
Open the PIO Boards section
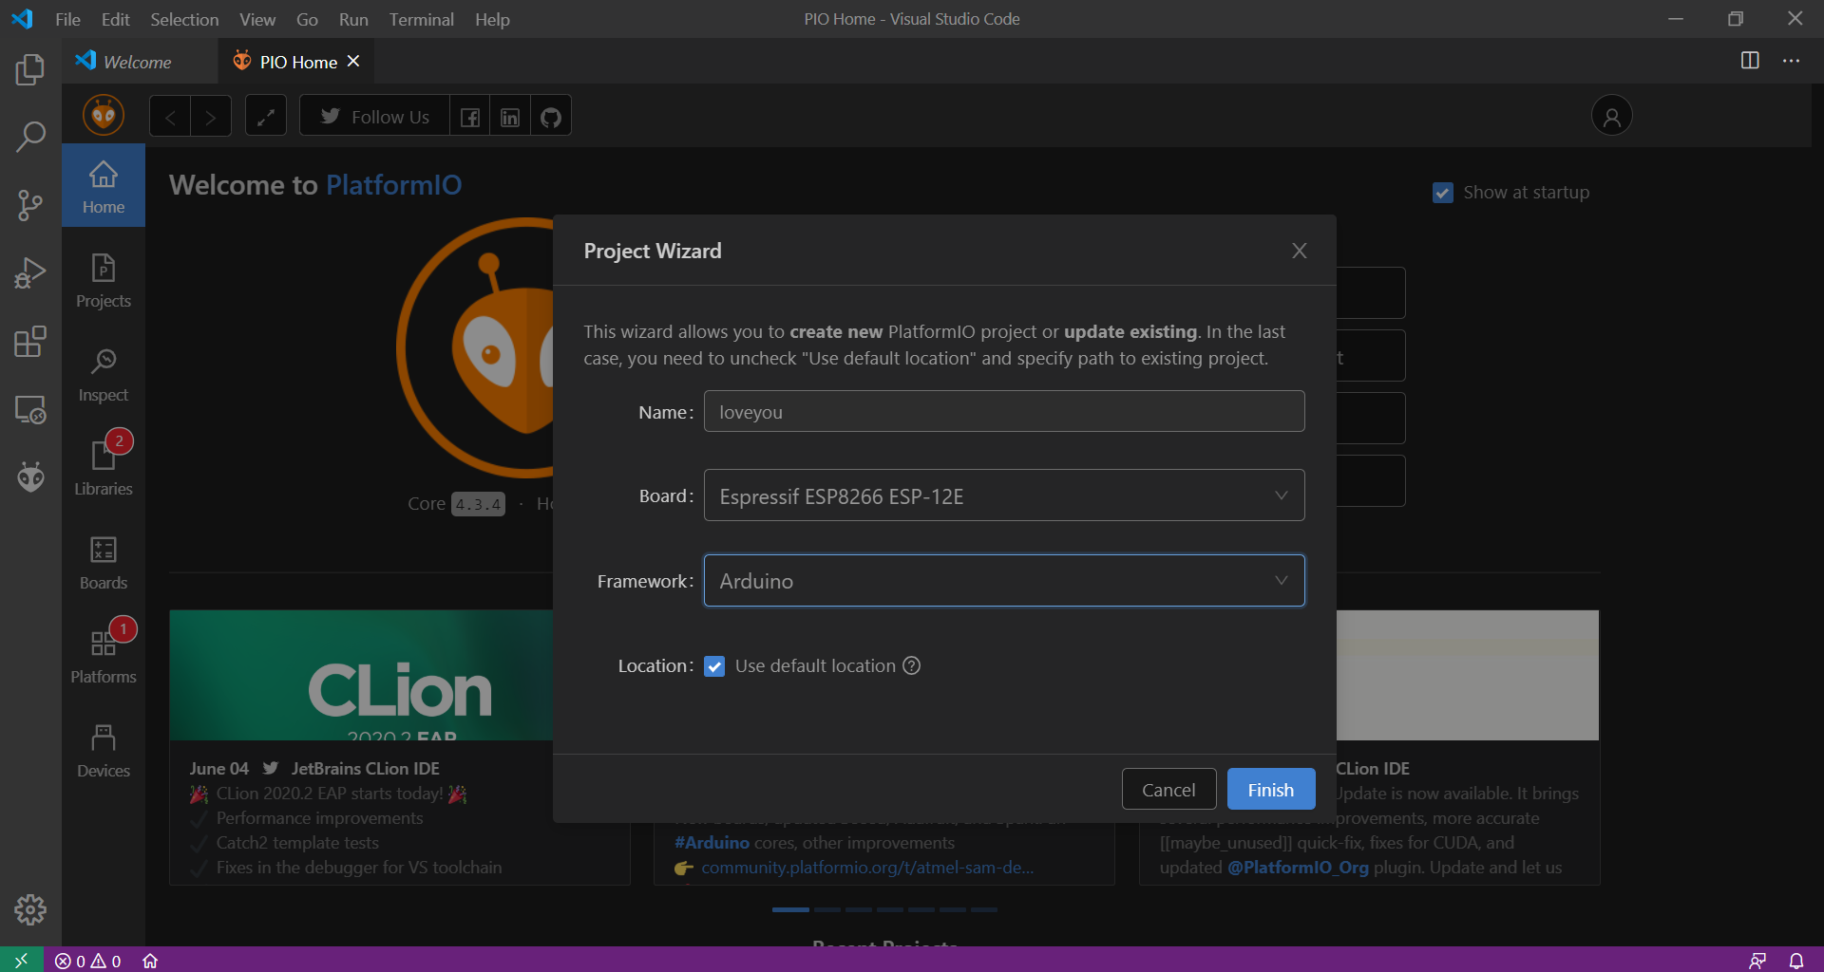104,562
